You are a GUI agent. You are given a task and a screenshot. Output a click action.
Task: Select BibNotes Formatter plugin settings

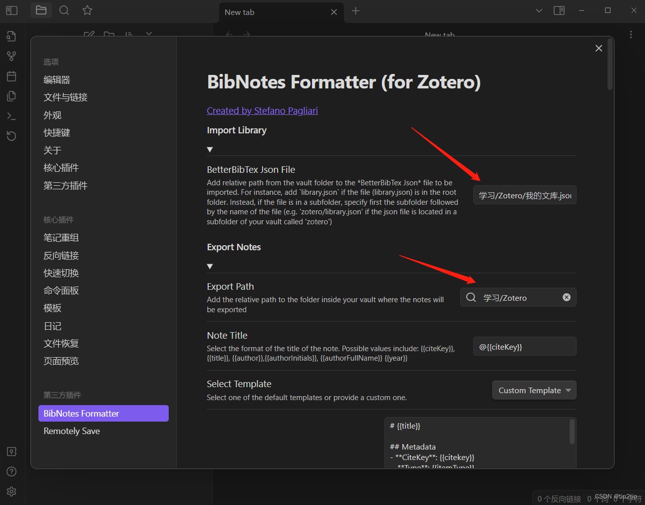[103, 413]
